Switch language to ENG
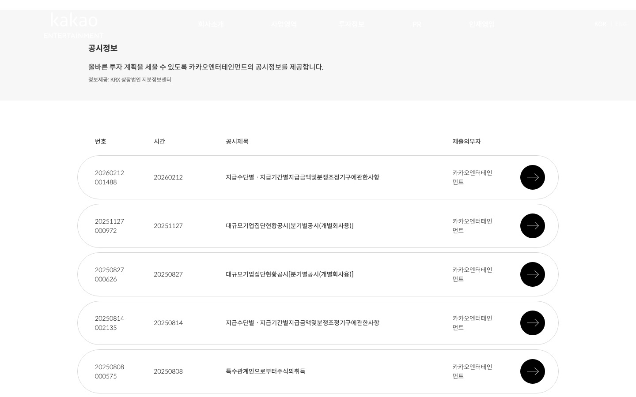Image resolution: width=636 pixels, height=397 pixels. [621, 24]
